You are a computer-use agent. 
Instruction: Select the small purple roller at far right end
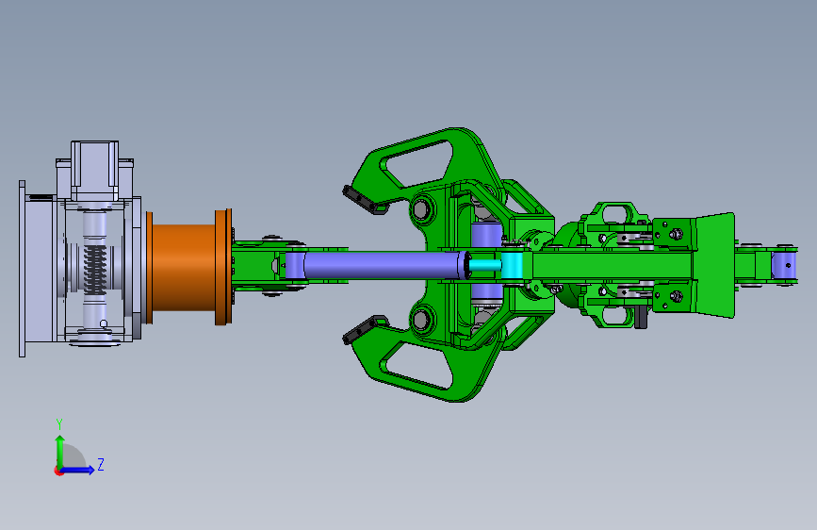click(784, 265)
